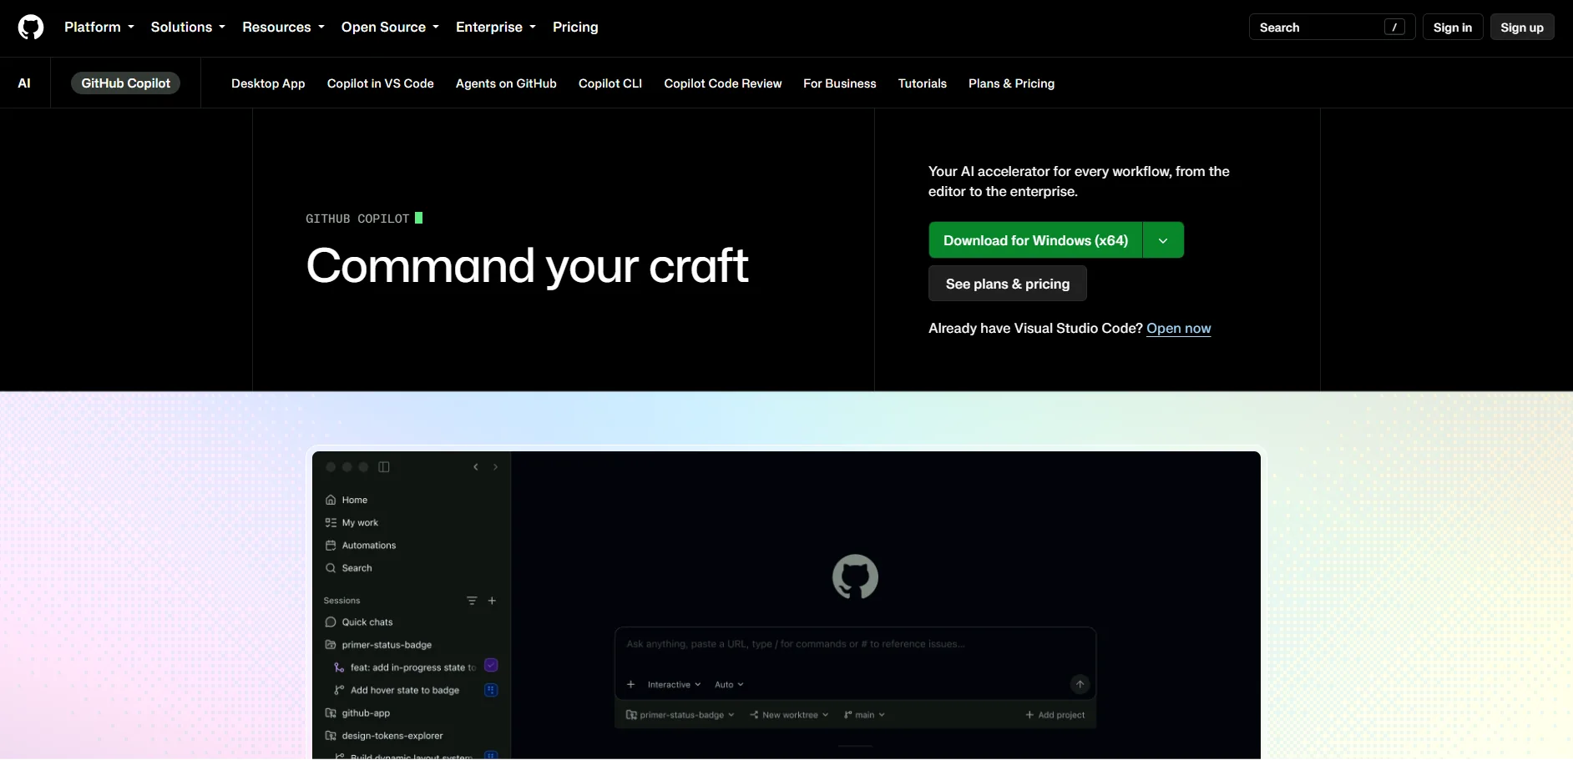Open the Tutorials tab
This screenshot has width=1573, height=760.
923,83
